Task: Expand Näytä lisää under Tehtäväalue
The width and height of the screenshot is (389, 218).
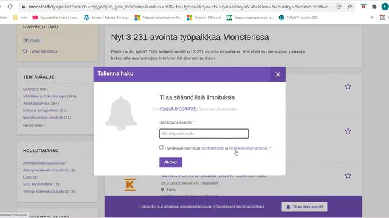Action: click(34, 125)
